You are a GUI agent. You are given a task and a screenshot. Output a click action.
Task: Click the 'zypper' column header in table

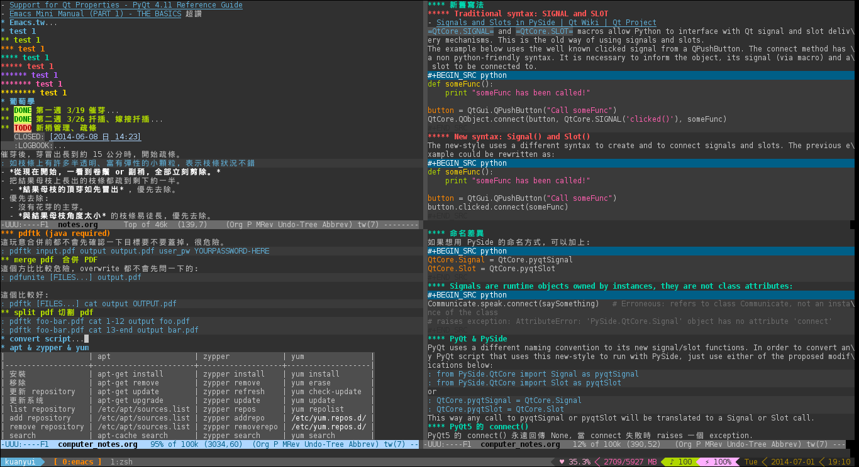coord(216,357)
